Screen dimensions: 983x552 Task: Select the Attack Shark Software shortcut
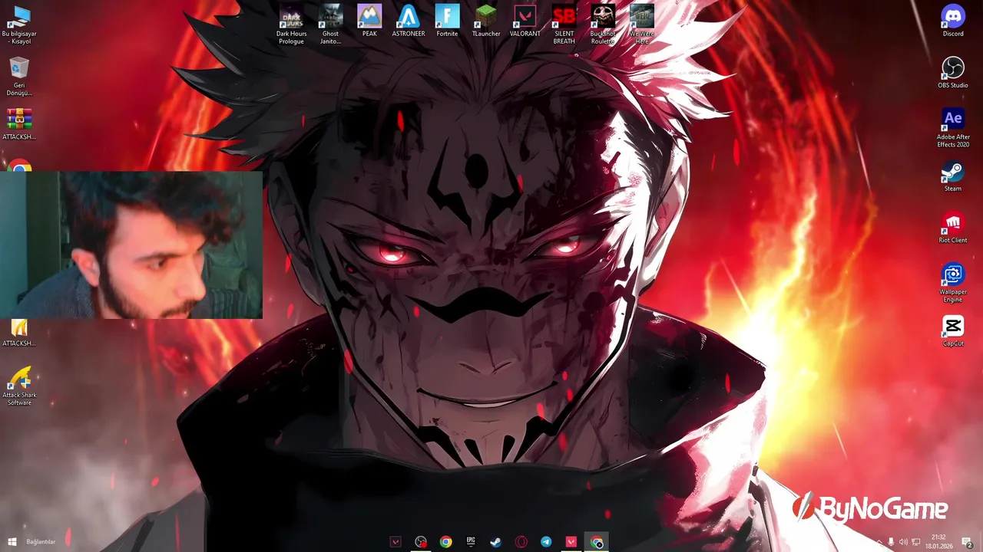click(19, 386)
